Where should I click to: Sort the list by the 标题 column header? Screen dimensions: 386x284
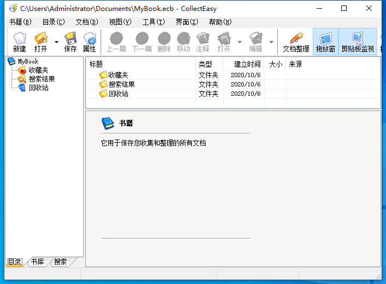(x=141, y=64)
